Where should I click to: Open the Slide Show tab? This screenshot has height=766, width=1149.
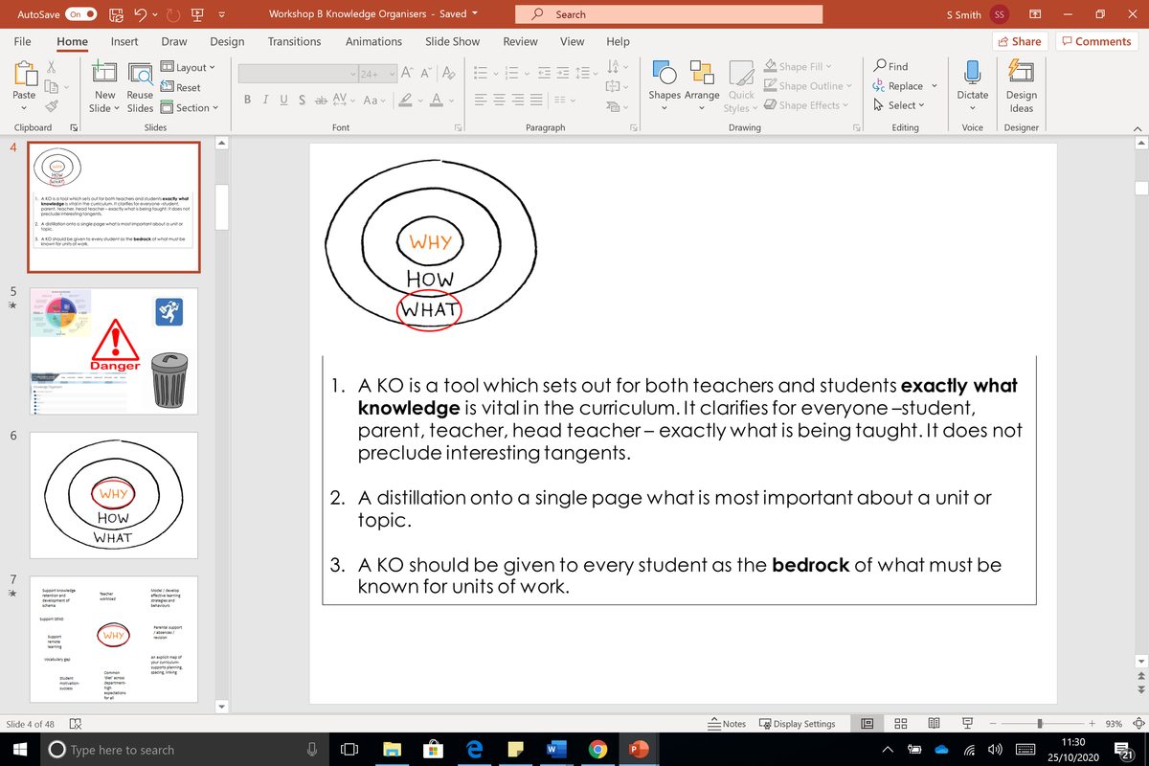[x=452, y=41]
